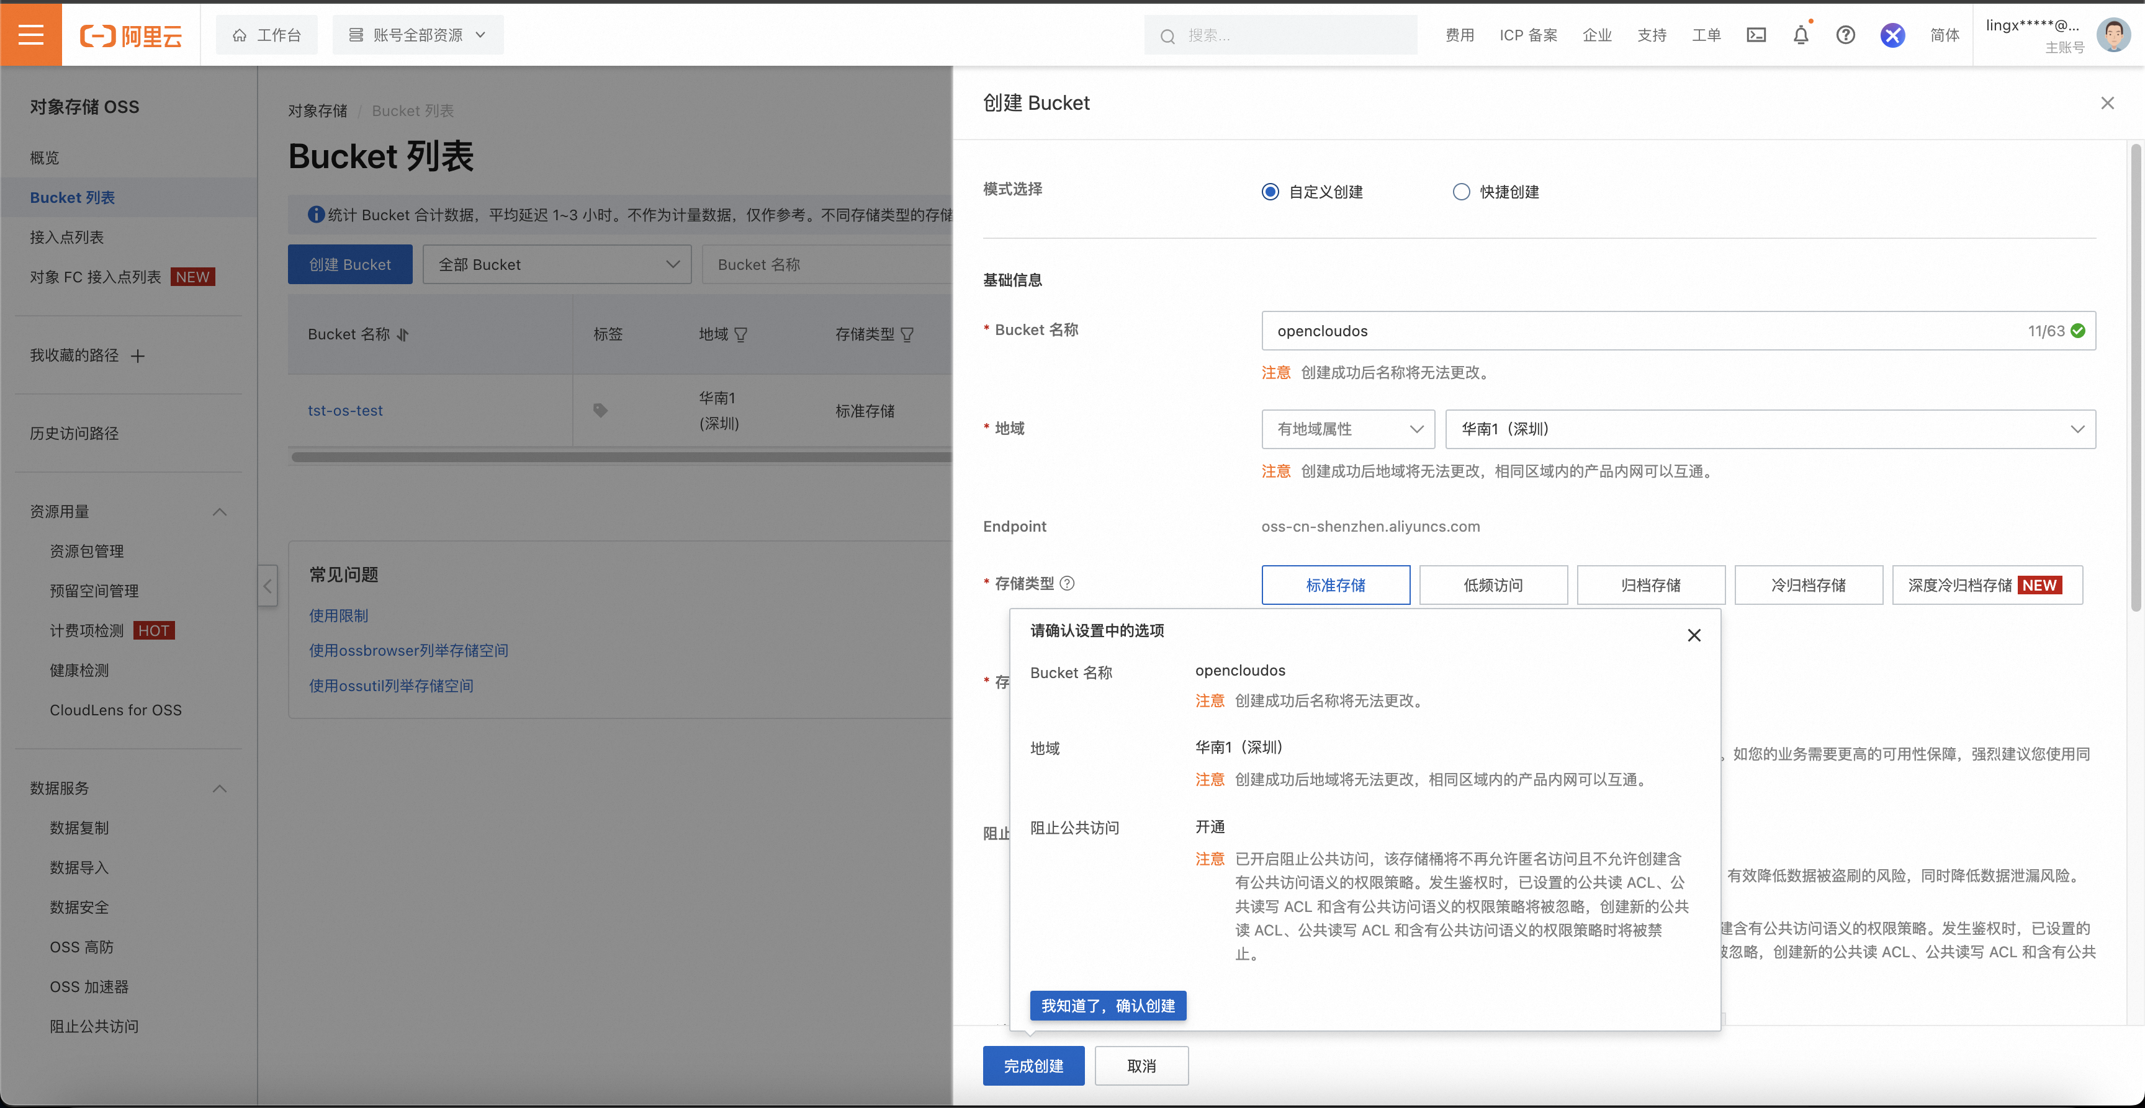Select quick creation mode radio
Viewport: 2145px width, 1108px height.
[1460, 192]
